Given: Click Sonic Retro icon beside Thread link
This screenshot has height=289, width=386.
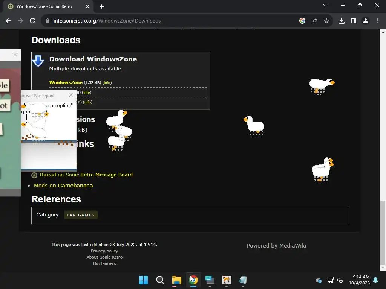Looking at the screenshot, I should click(34, 175).
